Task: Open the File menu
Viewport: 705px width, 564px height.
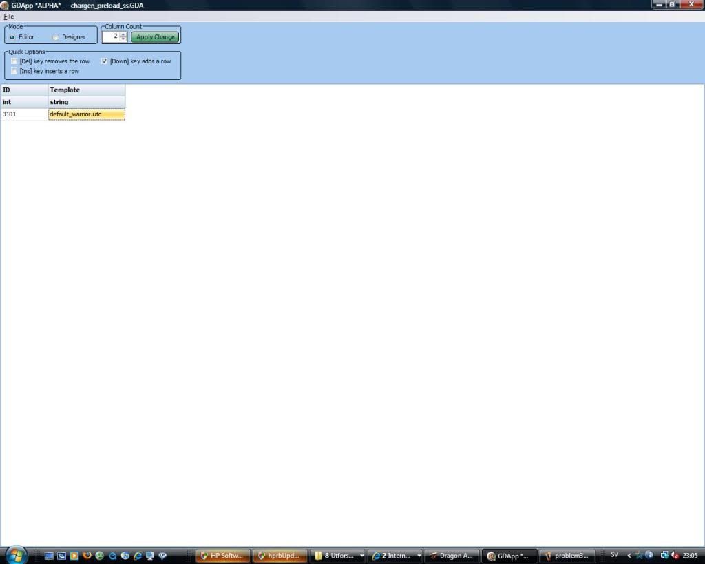Action: (8, 17)
